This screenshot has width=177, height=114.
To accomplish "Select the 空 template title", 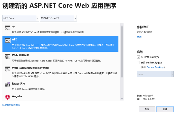I will [13, 27].
